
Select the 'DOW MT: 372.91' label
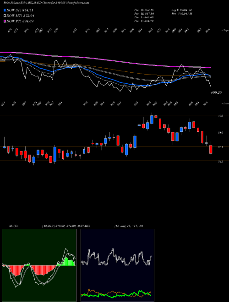(x=21, y=16)
